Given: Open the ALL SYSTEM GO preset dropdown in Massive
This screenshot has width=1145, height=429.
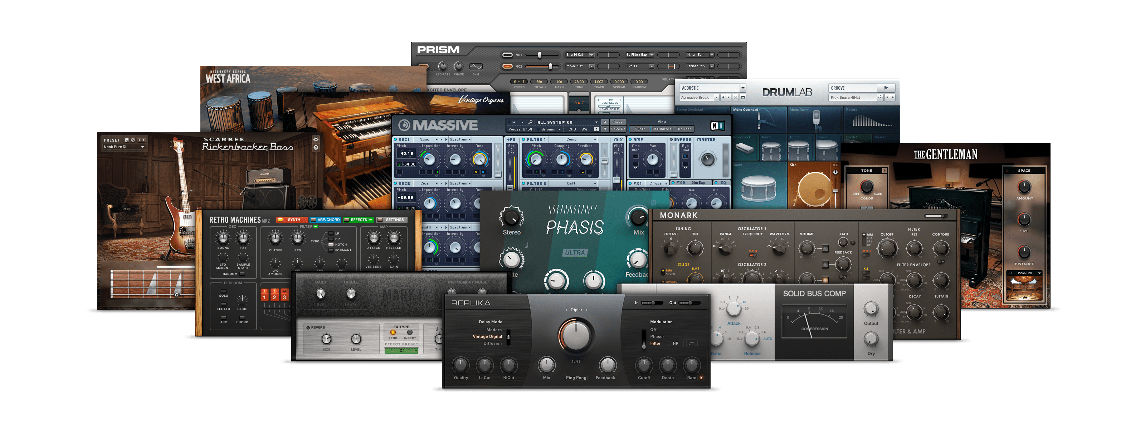Looking at the screenshot, I should coord(567,122).
